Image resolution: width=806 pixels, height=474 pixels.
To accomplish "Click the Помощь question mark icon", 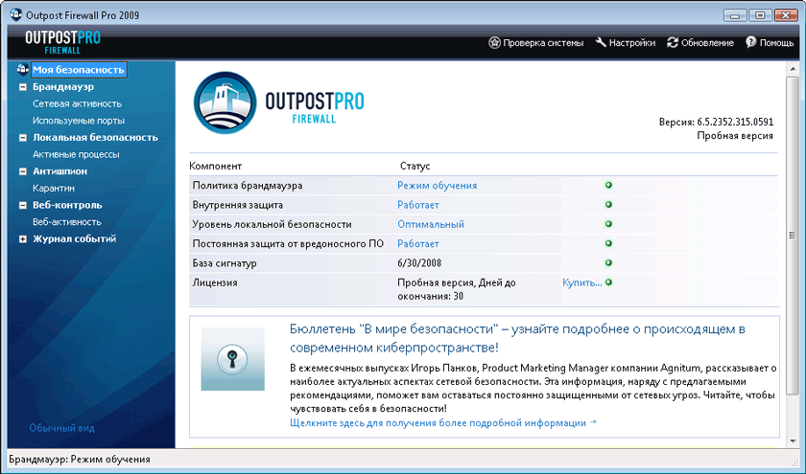I will click(751, 42).
